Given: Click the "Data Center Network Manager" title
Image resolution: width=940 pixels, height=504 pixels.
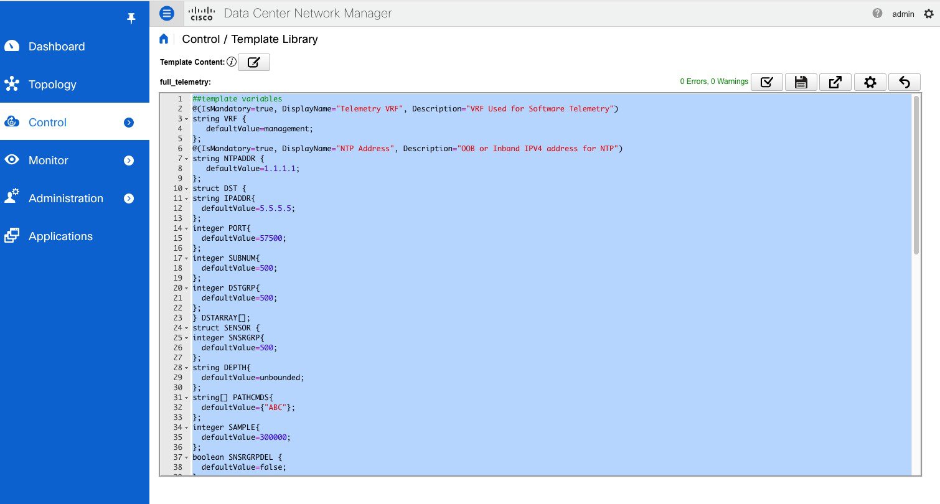Looking at the screenshot, I should click(x=308, y=13).
